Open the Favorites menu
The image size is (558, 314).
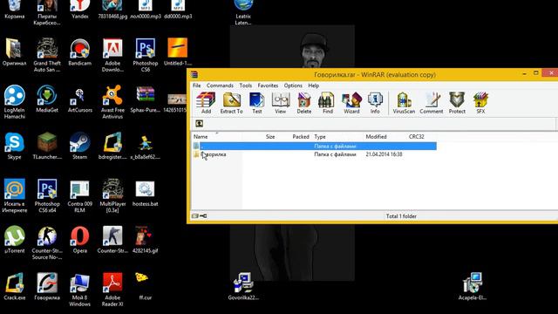268,85
